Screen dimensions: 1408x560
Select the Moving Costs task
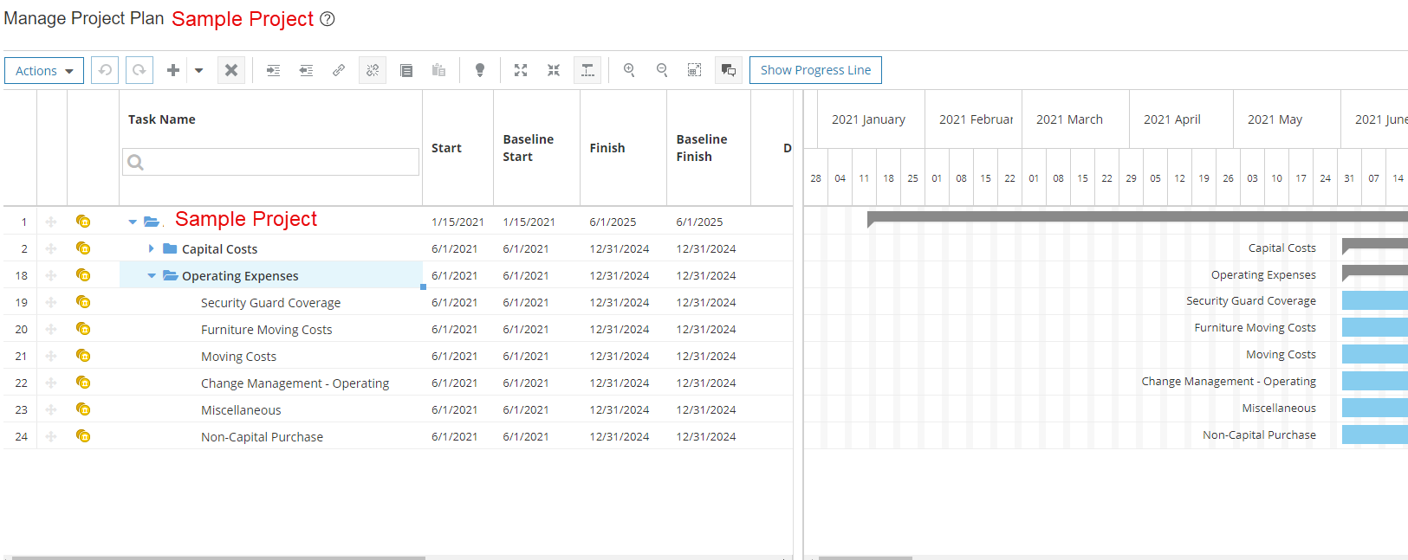238,357
